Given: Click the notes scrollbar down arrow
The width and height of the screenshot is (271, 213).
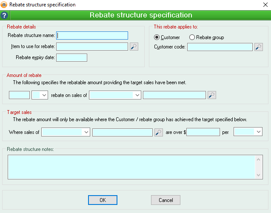Looking at the screenshot, I should [x=259, y=175].
